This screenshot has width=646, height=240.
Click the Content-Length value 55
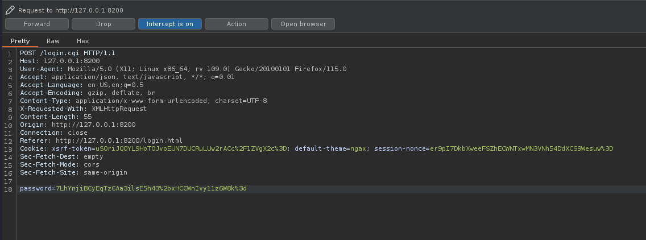coord(88,117)
